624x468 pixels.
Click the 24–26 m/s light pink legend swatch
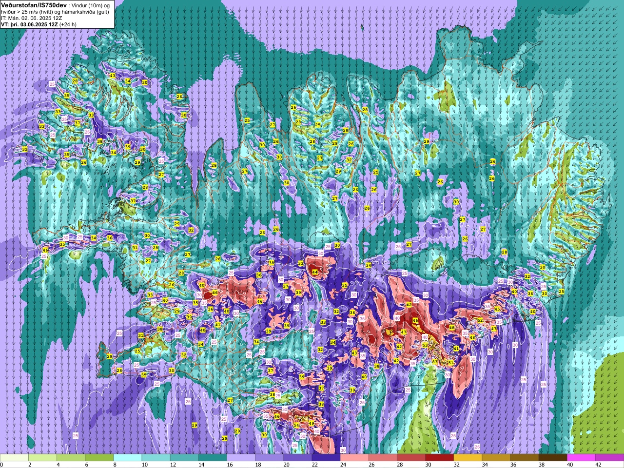click(x=354, y=458)
